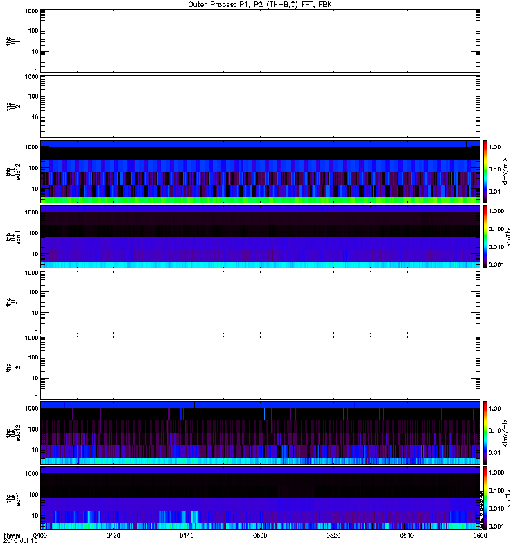
Task: Select the empty thb fff 2 panel
Action: [x=260, y=106]
